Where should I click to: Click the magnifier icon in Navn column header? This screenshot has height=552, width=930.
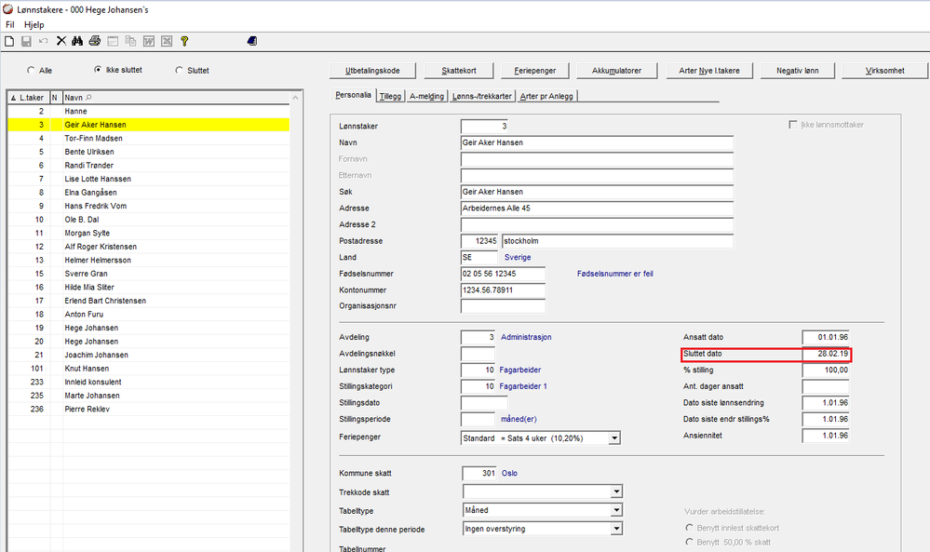[x=88, y=97]
